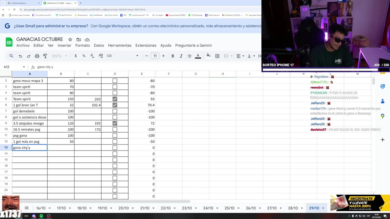The height and width of the screenshot is (219, 390).
Task: Print the spreadsheet
Action: point(37,56)
